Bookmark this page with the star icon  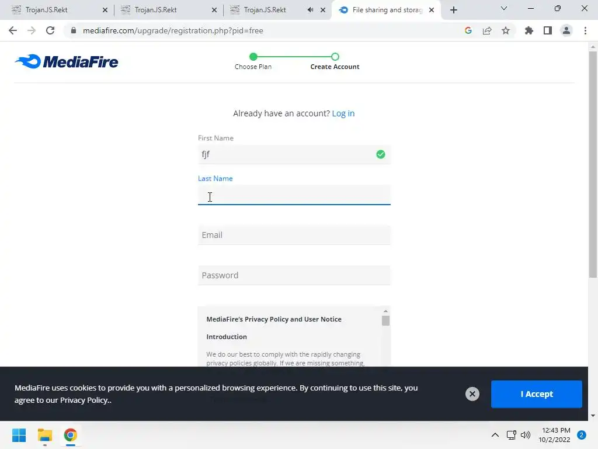tap(506, 30)
